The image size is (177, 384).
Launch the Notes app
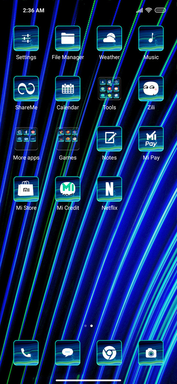pos(109,139)
